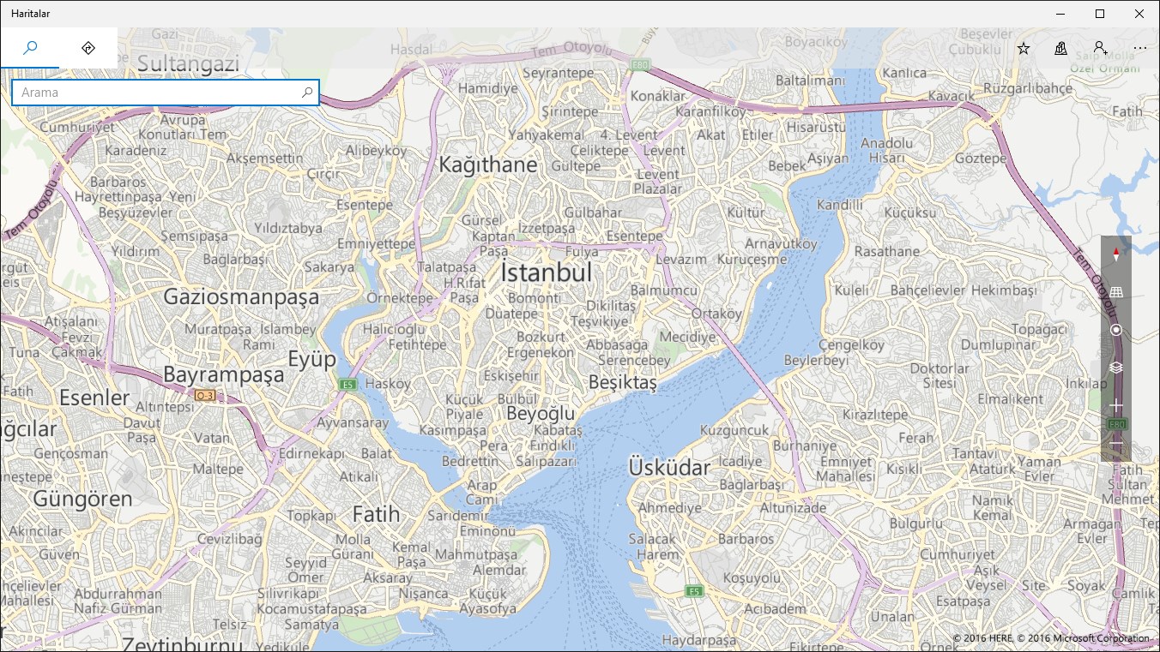Click the Üsküdar district label

point(669,468)
